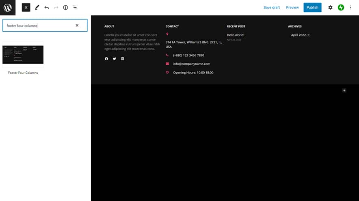Viewport: 359px width, 201px height.
Task: Select 'Opening Hours: 10:00 18:00' text
Action: (193, 73)
